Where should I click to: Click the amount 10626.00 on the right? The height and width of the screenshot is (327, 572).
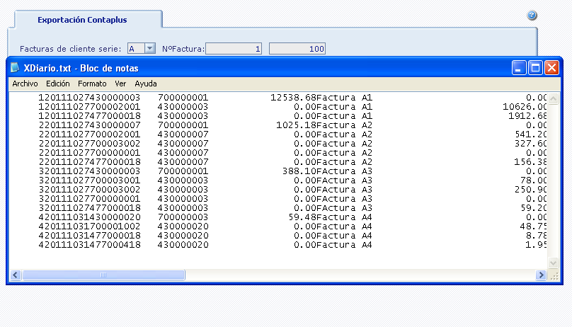tap(525, 107)
